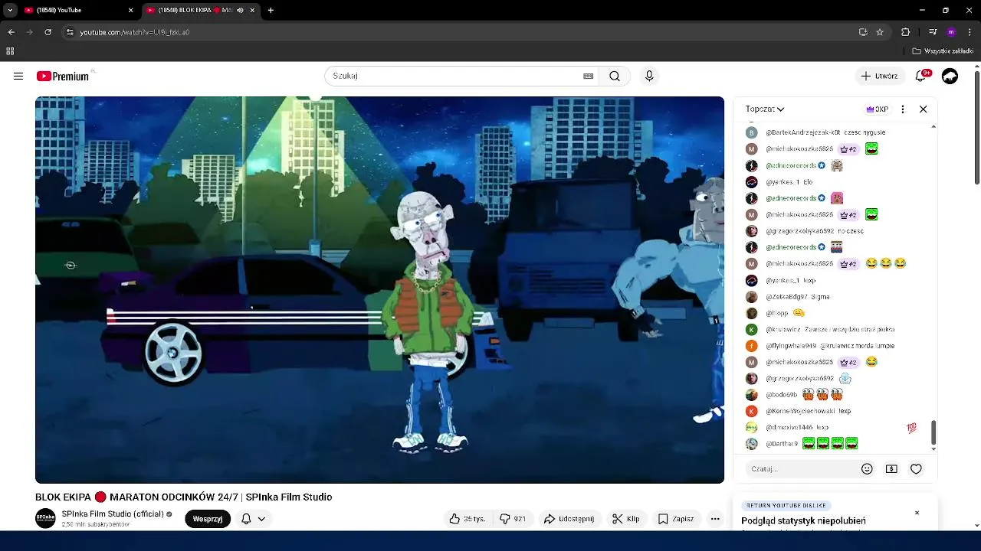Open SPInka Film Studio (official) channel link
The height and width of the screenshot is (551, 981).
point(113,514)
